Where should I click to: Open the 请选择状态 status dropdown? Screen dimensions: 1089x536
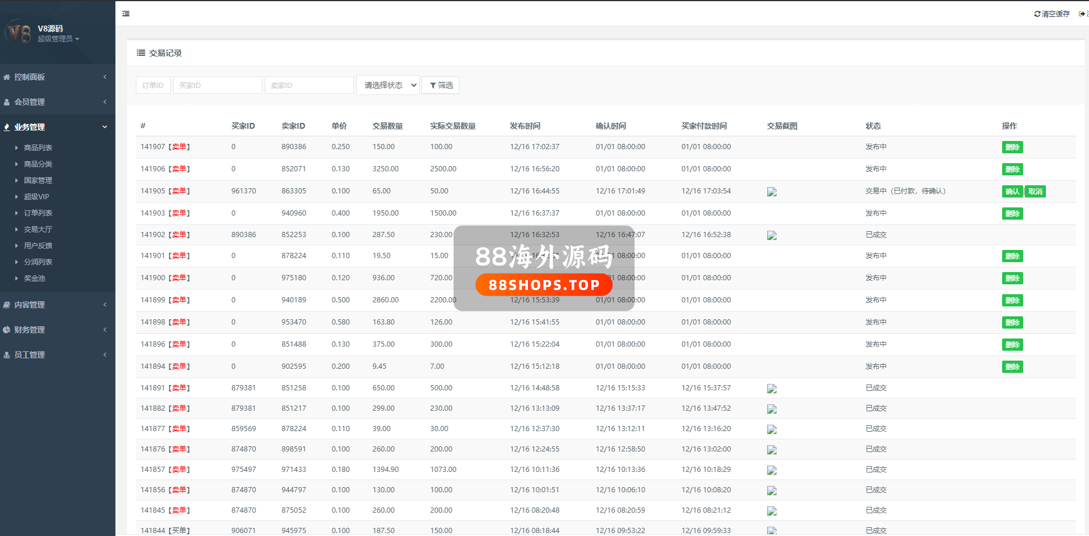388,85
